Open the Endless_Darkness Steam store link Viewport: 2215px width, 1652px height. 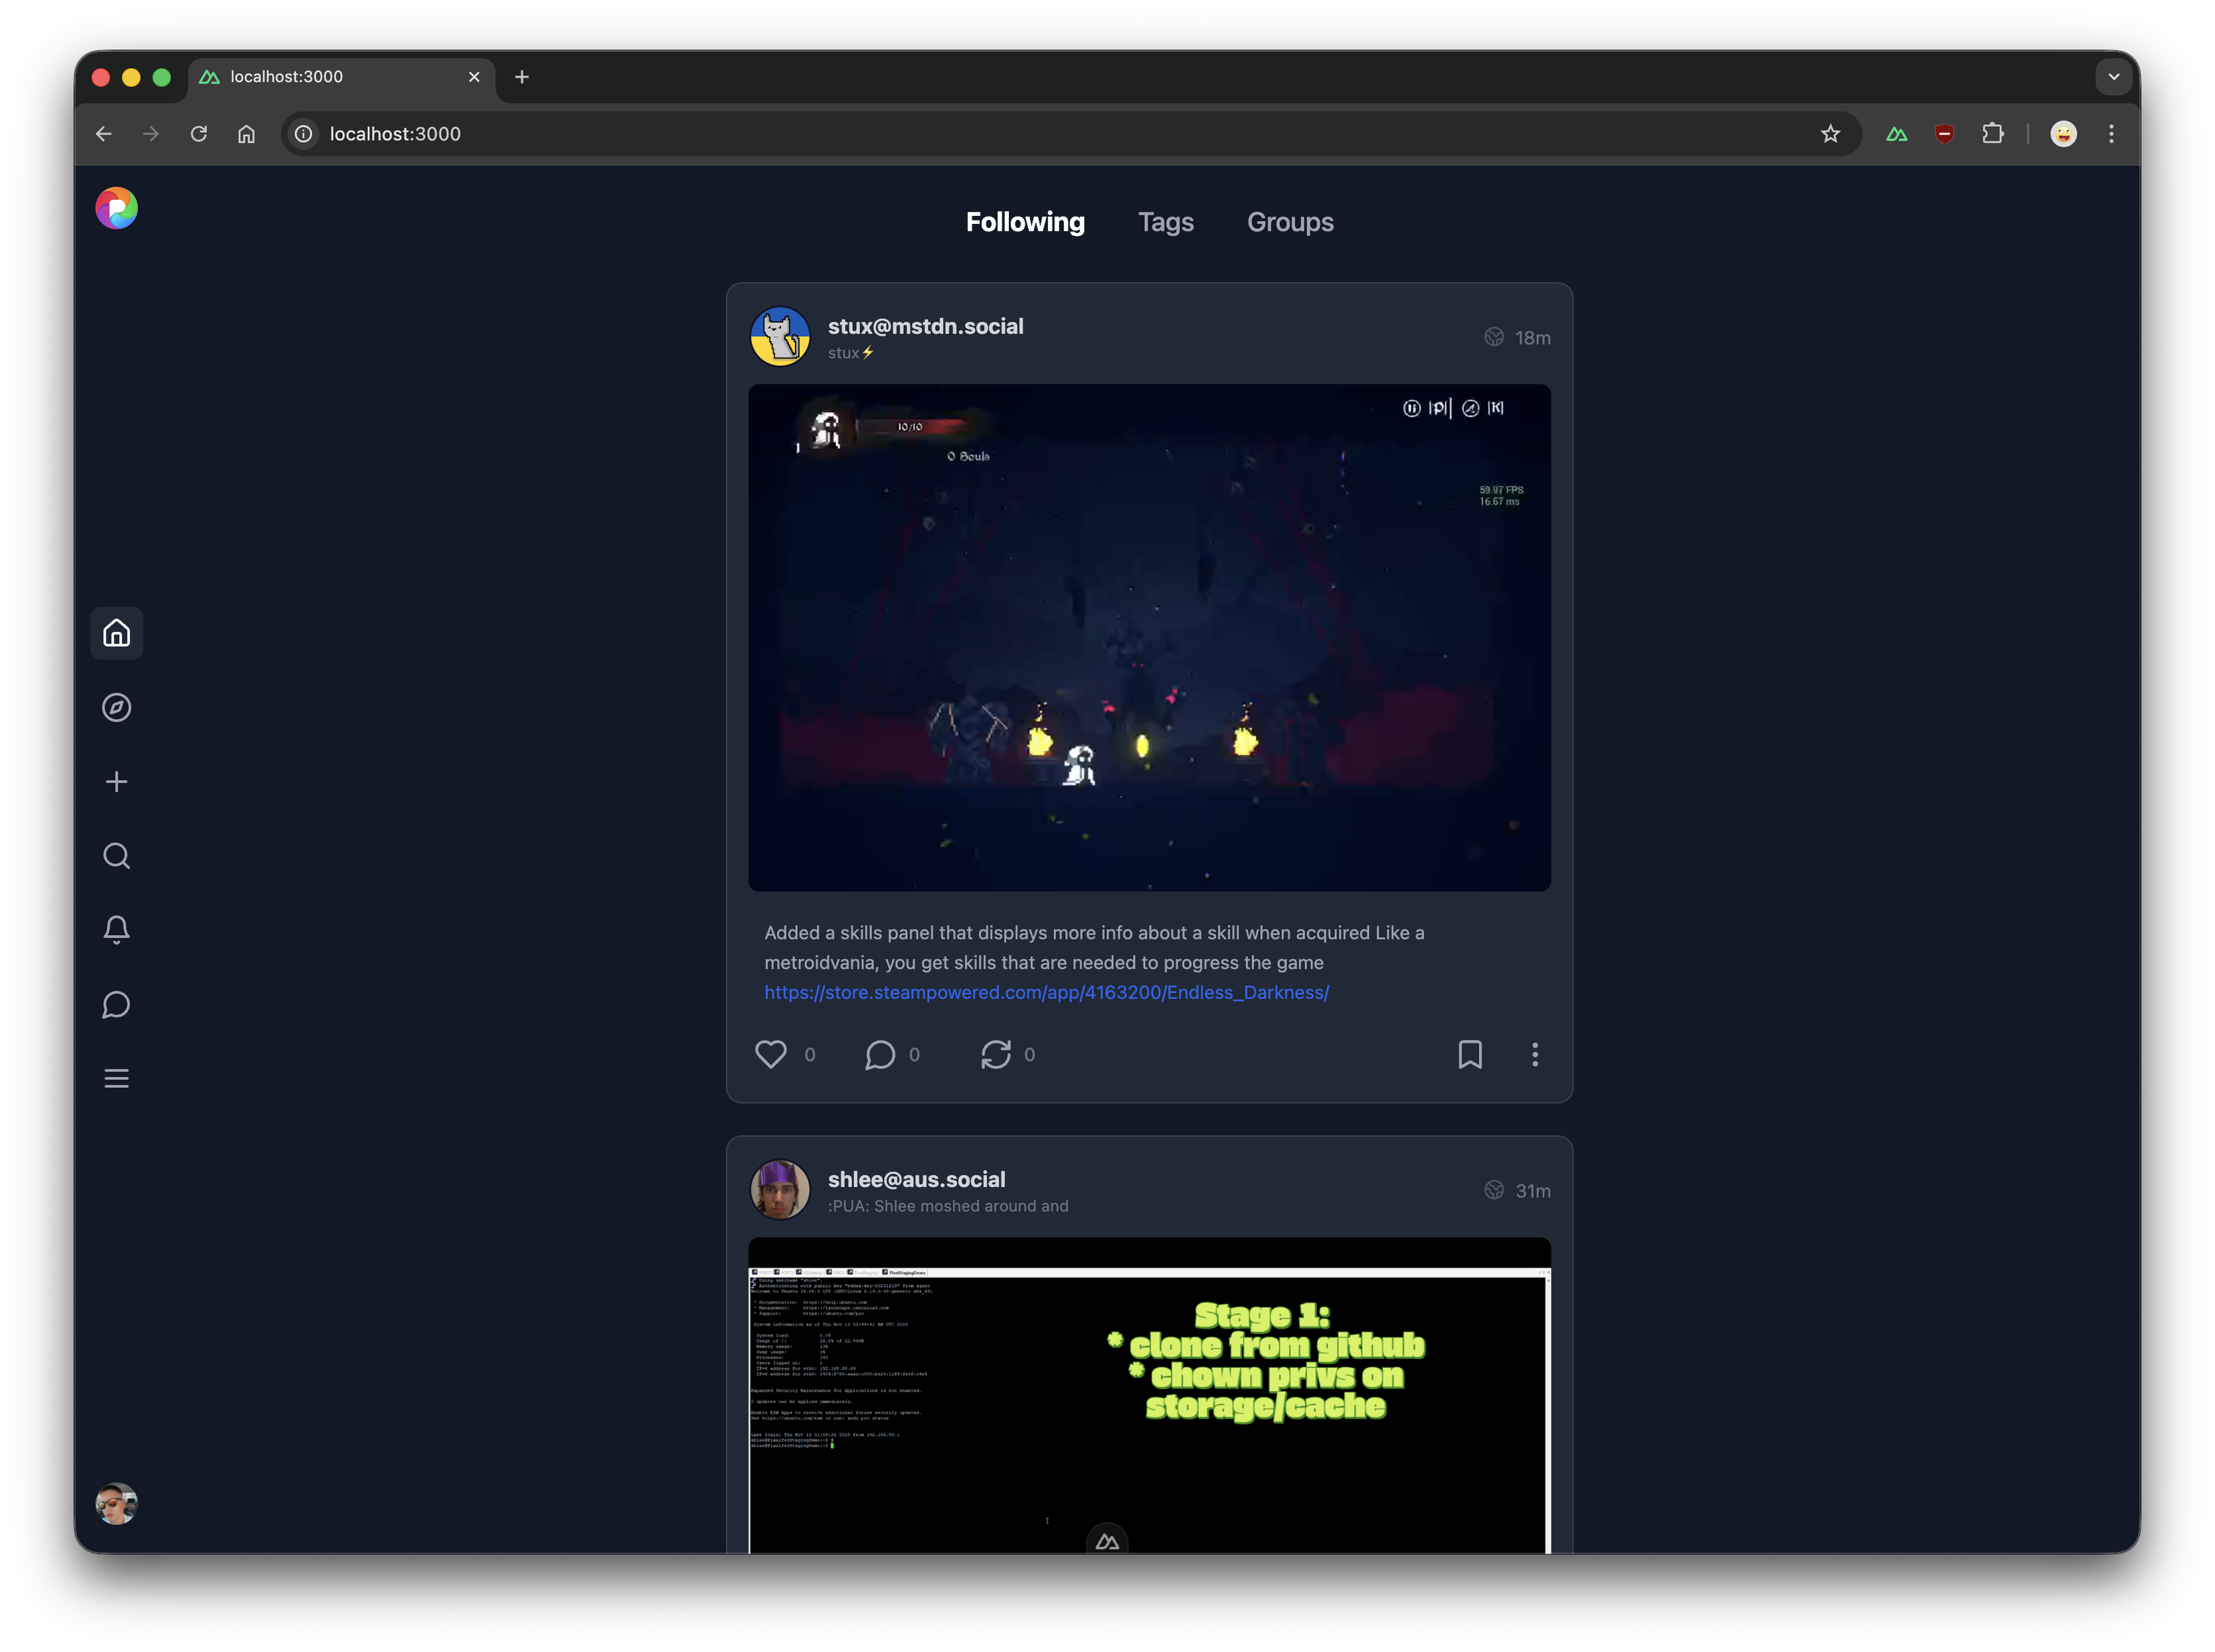pyautogui.click(x=1046, y=992)
